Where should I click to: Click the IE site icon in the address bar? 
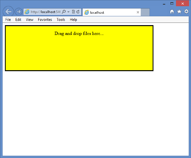27,12
